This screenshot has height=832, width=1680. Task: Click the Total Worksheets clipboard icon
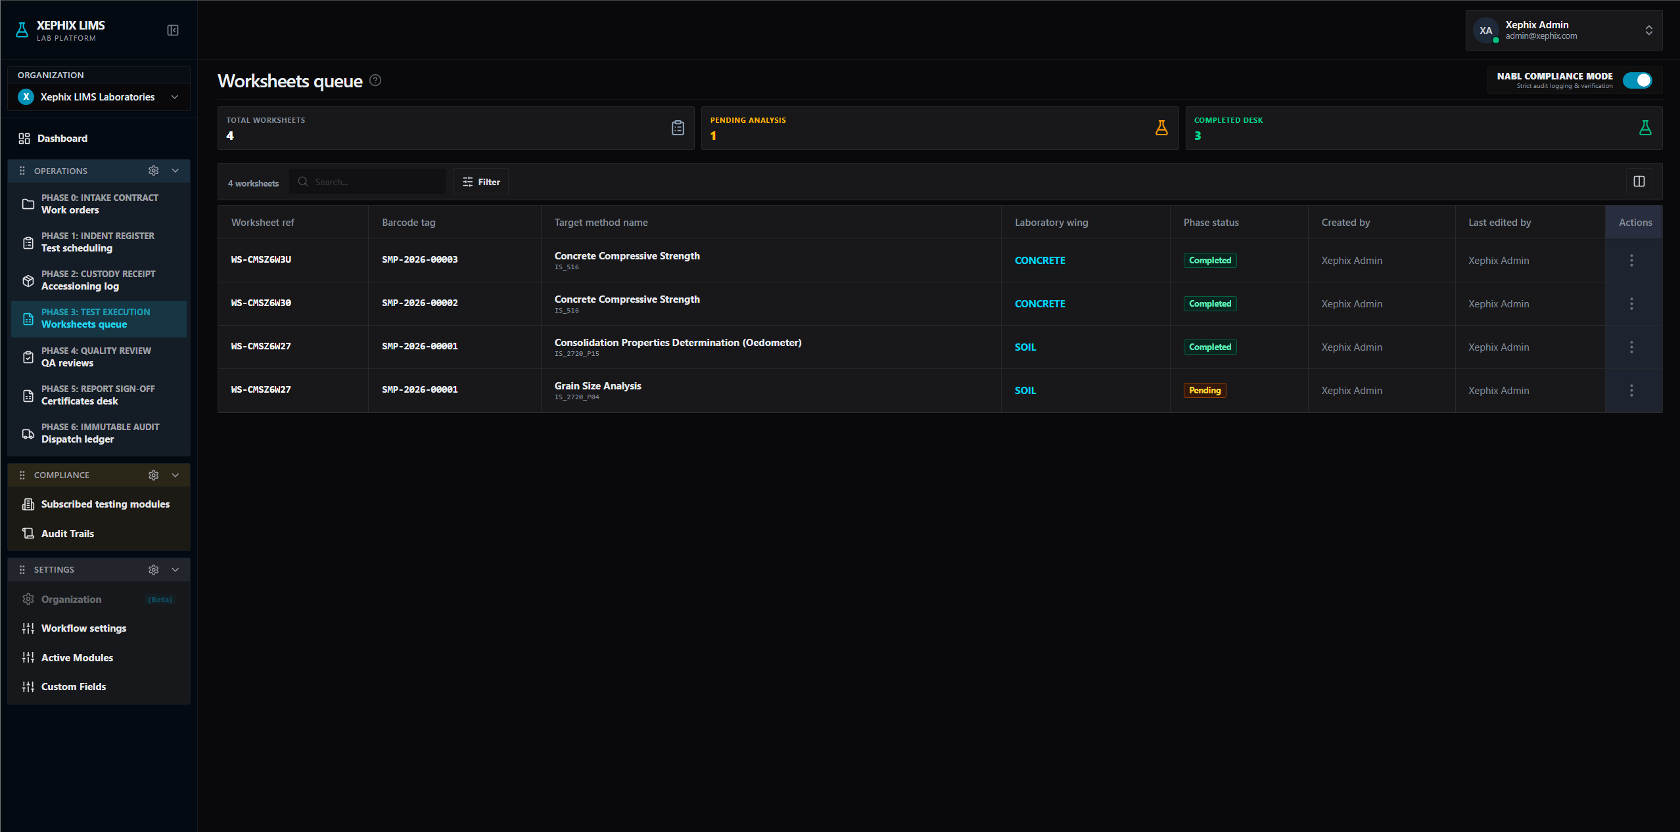click(678, 128)
